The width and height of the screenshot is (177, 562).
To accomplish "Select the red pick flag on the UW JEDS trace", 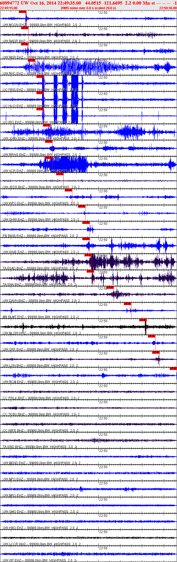I will click(x=60, y=174).
